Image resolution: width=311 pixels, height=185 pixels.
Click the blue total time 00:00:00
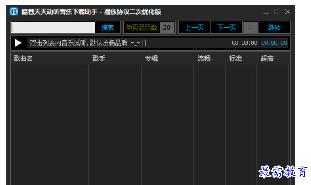click(x=274, y=43)
